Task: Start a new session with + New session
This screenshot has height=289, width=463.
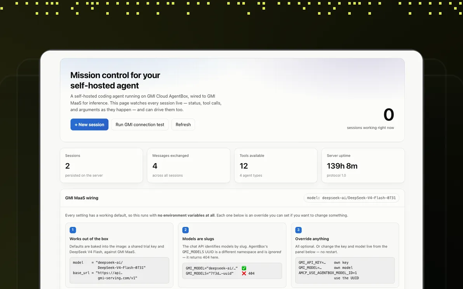Action: 89,125
